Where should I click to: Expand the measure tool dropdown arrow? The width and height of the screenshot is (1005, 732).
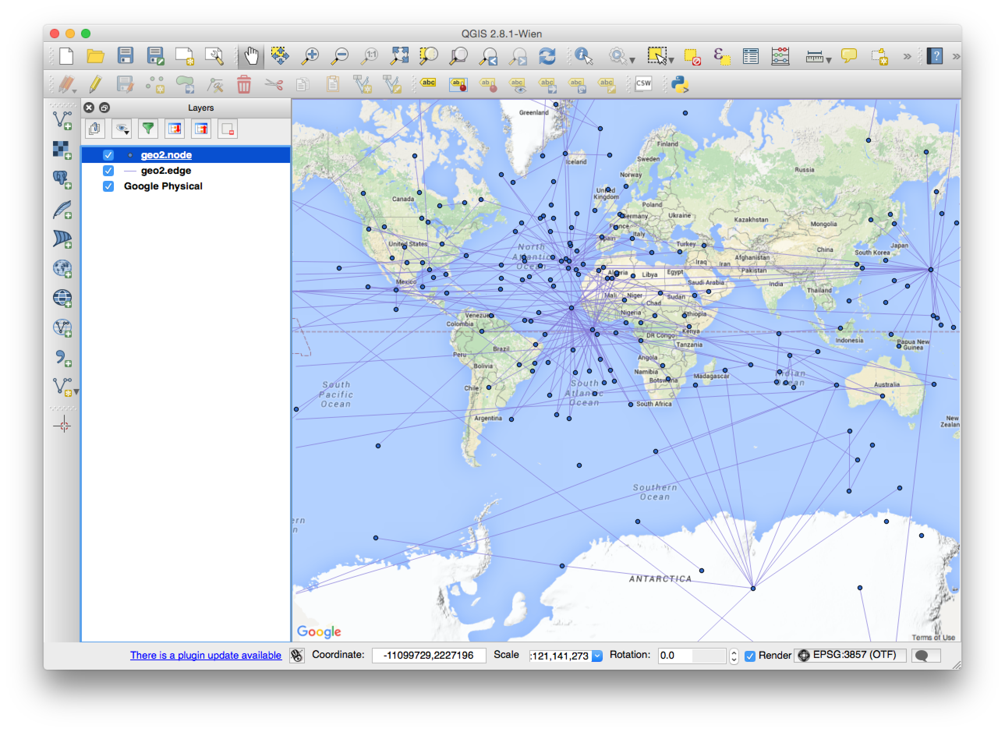(829, 60)
